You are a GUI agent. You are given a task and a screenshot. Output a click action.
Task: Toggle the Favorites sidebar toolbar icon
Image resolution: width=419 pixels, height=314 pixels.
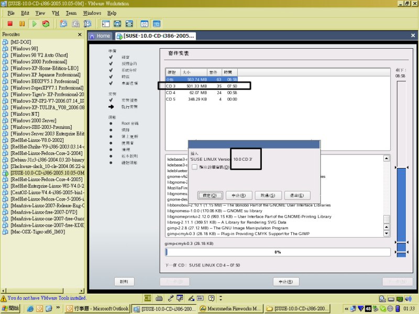106,24
